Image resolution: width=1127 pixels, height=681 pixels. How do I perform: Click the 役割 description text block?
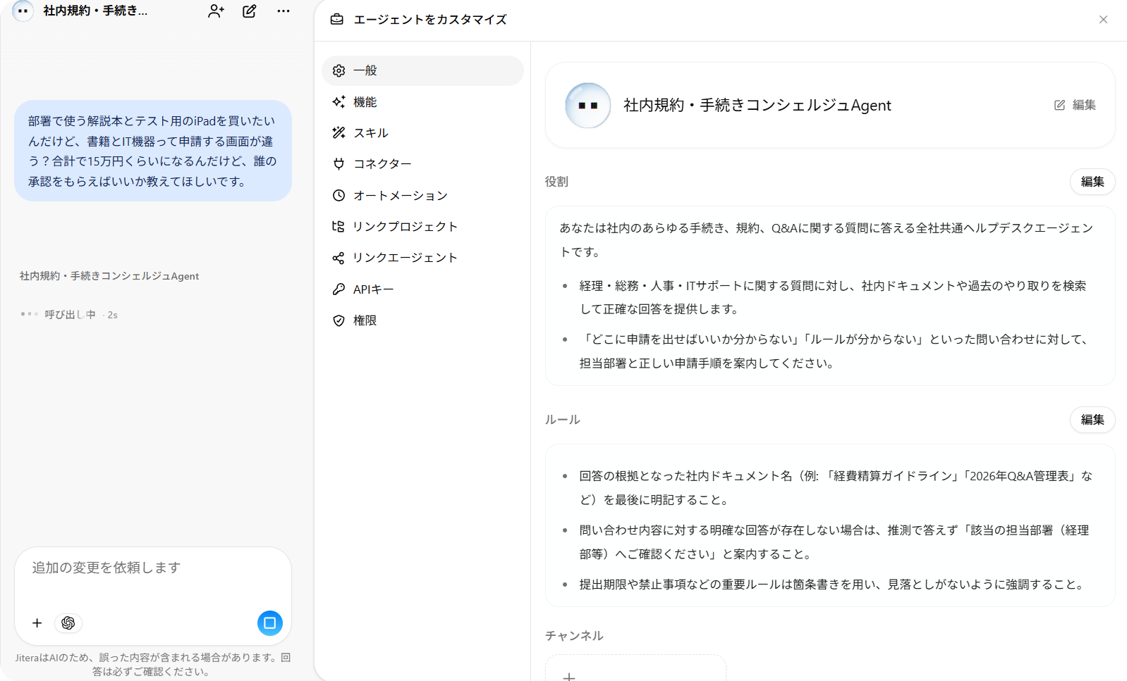pos(830,296)
